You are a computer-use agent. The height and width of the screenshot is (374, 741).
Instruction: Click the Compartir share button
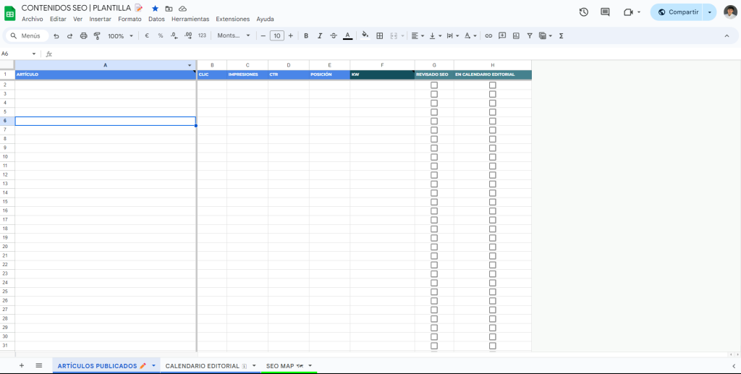(678, 12)
